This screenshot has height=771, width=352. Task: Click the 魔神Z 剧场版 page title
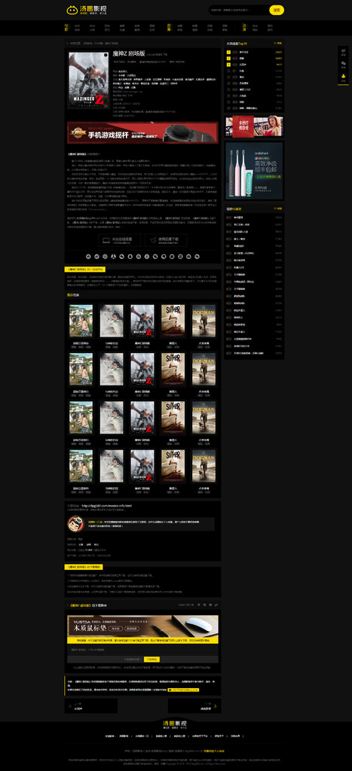128,53
